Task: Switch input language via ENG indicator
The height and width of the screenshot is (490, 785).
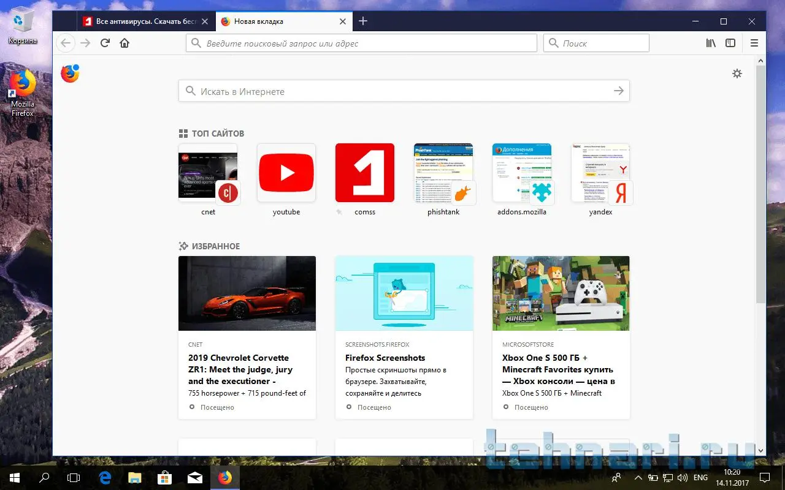Action: click(700, 477)
